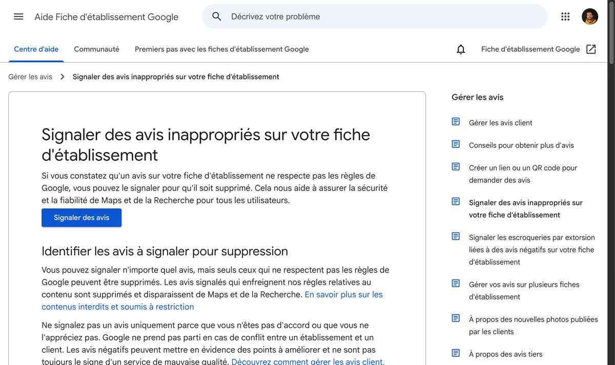This screenshot has height=365, width=615.
Task: Open Découvrez comment gérer les avis client link
Action: tap(308, 361)
